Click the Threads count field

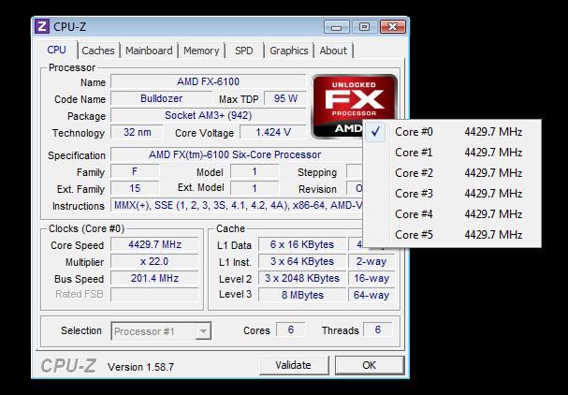point(378,329)
